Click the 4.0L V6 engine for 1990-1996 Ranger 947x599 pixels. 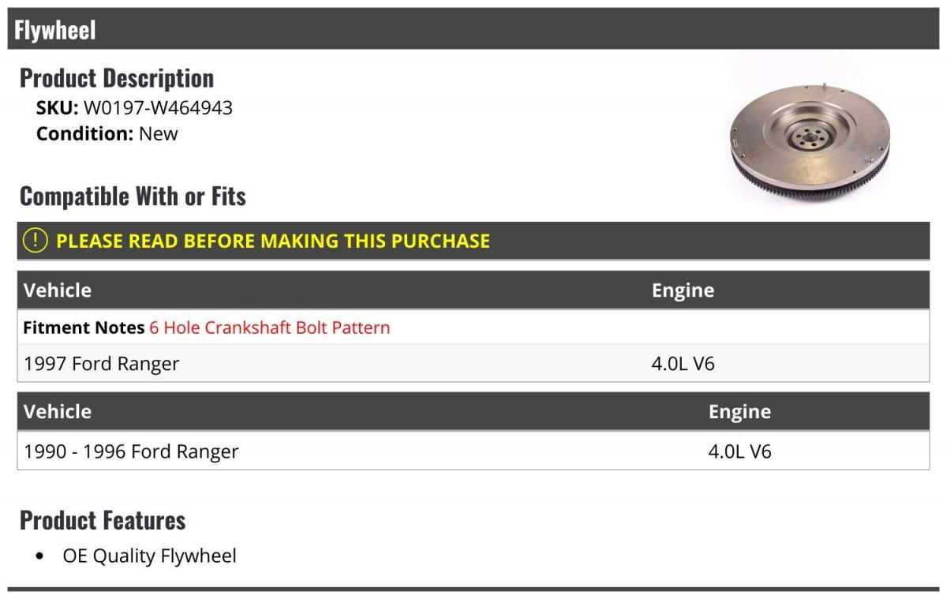click(739, 451)
